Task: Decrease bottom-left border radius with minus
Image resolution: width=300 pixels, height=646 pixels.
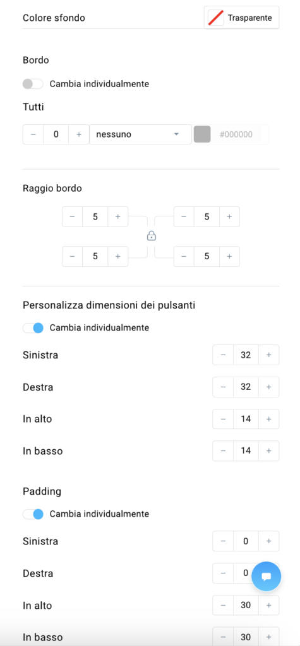Action: pyautogui.click(x=72, y=256)
